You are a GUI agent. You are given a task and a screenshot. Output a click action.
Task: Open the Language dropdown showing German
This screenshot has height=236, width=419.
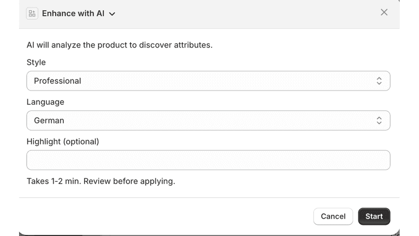pyautogui.click(x=208, y=121)
